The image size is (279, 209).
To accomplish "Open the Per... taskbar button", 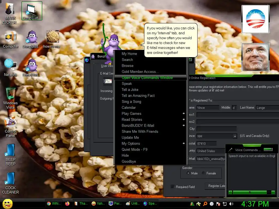I will tap(115, 204).
